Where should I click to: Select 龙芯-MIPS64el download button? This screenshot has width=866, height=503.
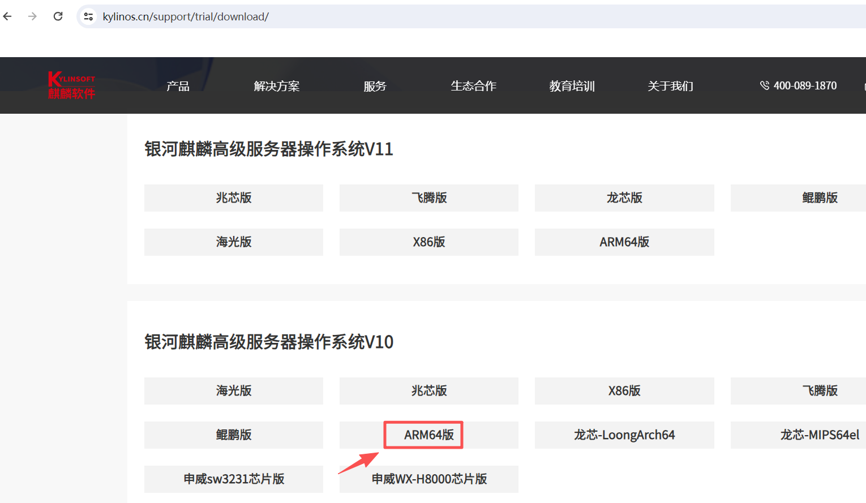coord(798,435)
